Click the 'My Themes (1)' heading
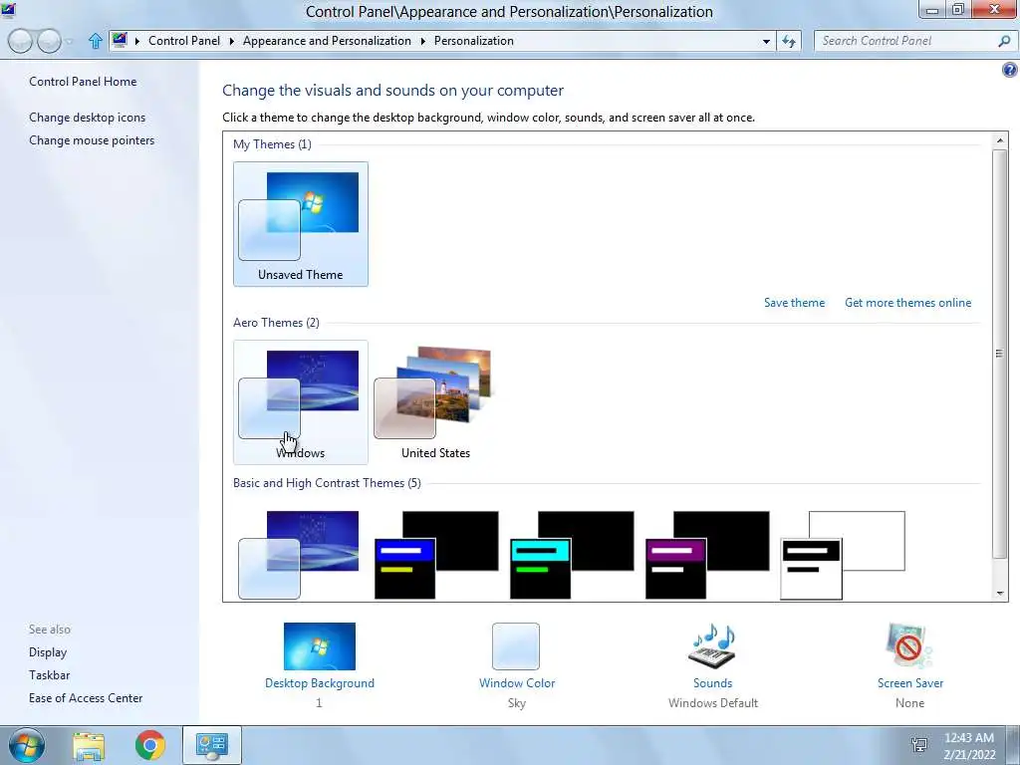The height and width of the screenshot is (765, 1020). [272, 144]
